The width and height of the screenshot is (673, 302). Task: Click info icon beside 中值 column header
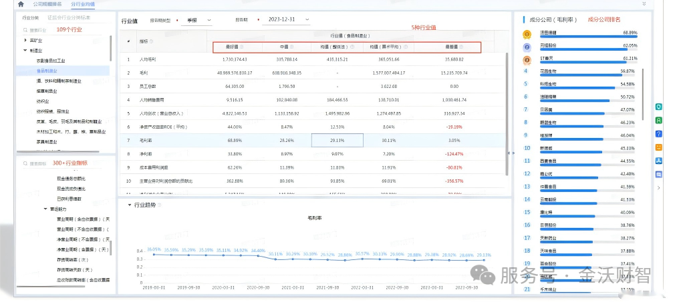coord(292,47)
